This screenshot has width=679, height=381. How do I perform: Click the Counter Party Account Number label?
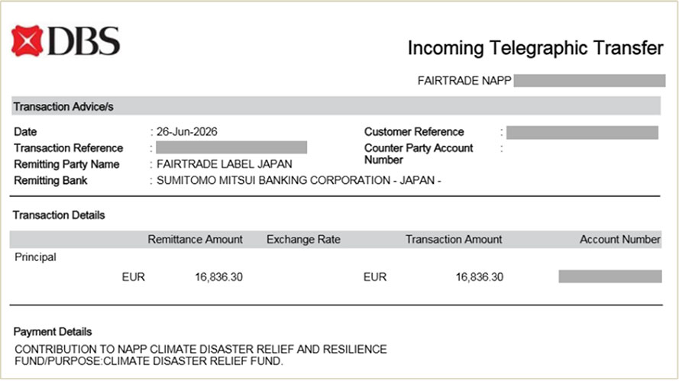419,153
